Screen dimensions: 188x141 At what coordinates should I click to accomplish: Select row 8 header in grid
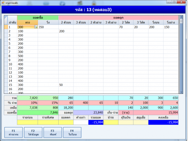(x=6, y=56)
